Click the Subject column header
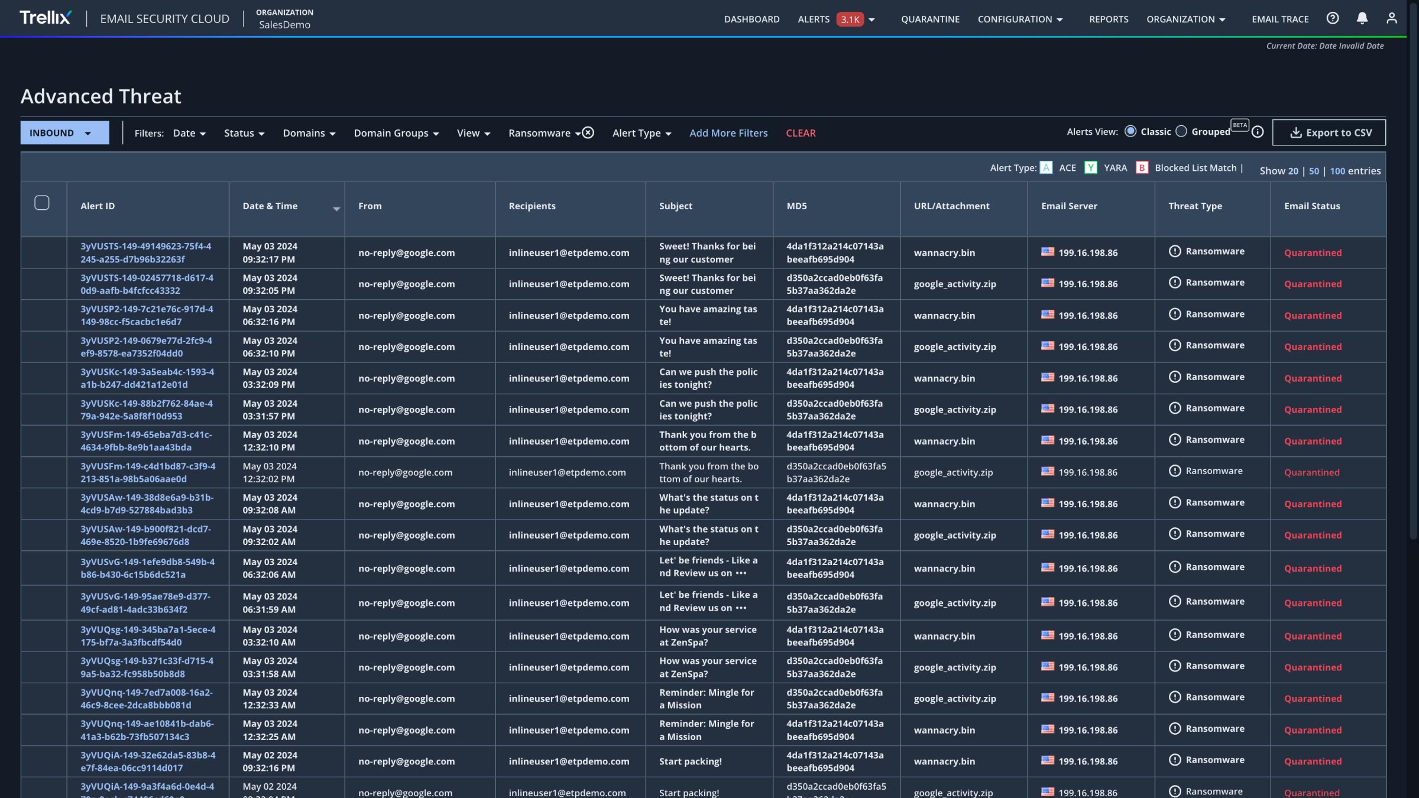The image size is (1419, 798). click(x=676, y=206)
